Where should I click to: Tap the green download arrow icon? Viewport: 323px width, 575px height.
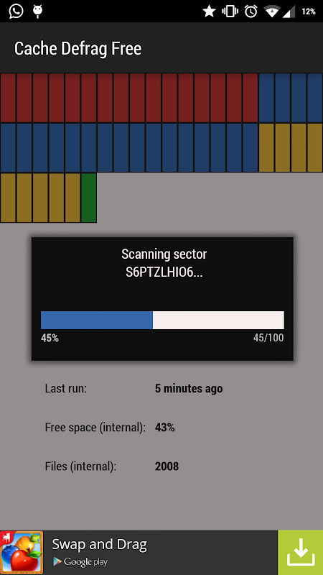pyautogui.click(x=300, y=552)
